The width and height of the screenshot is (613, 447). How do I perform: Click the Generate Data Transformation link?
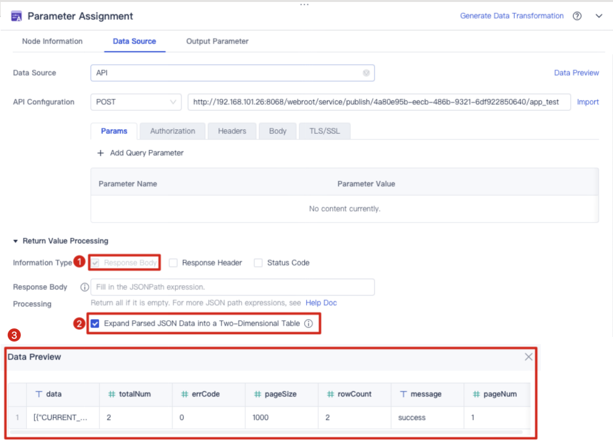coord(511,16)
